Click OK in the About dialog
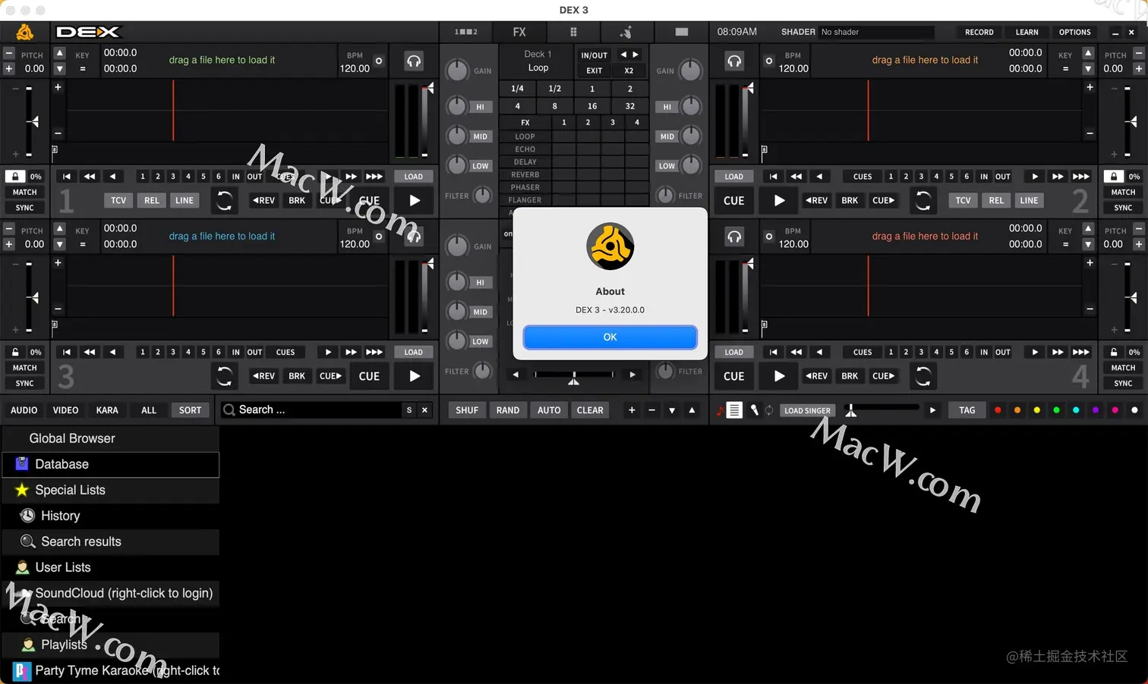Image resolution: width=1148 pixels, height=684 pixels. click(610, 337)
